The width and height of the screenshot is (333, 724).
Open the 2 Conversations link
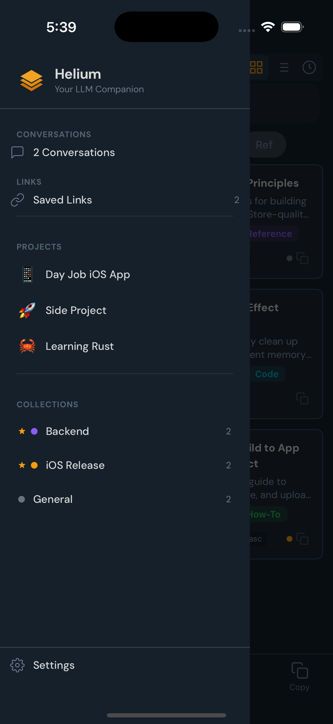point(74,152)
